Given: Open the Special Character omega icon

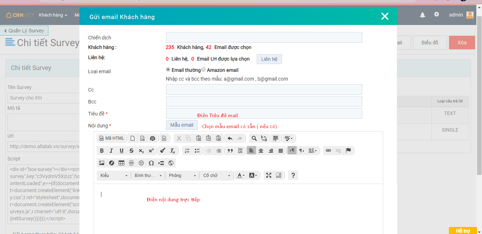Looking at the screenshot, I should (x=151, y=163).
